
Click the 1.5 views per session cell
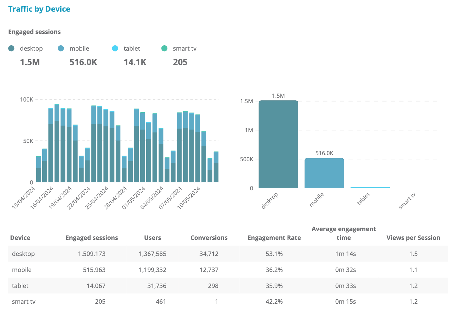(x=414, y=254)
